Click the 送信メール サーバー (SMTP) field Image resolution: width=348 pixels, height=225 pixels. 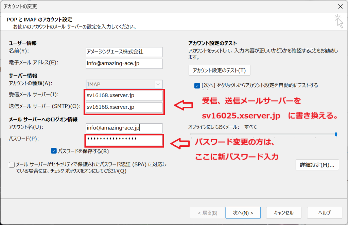click(124, 107)
